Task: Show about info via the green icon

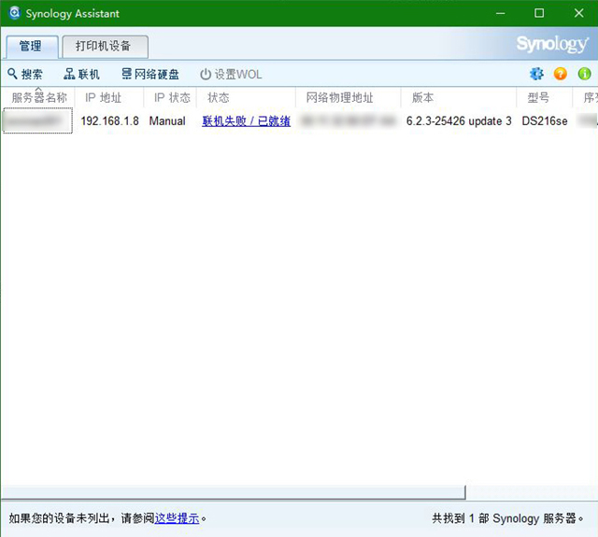Action: tap(584, 74)
